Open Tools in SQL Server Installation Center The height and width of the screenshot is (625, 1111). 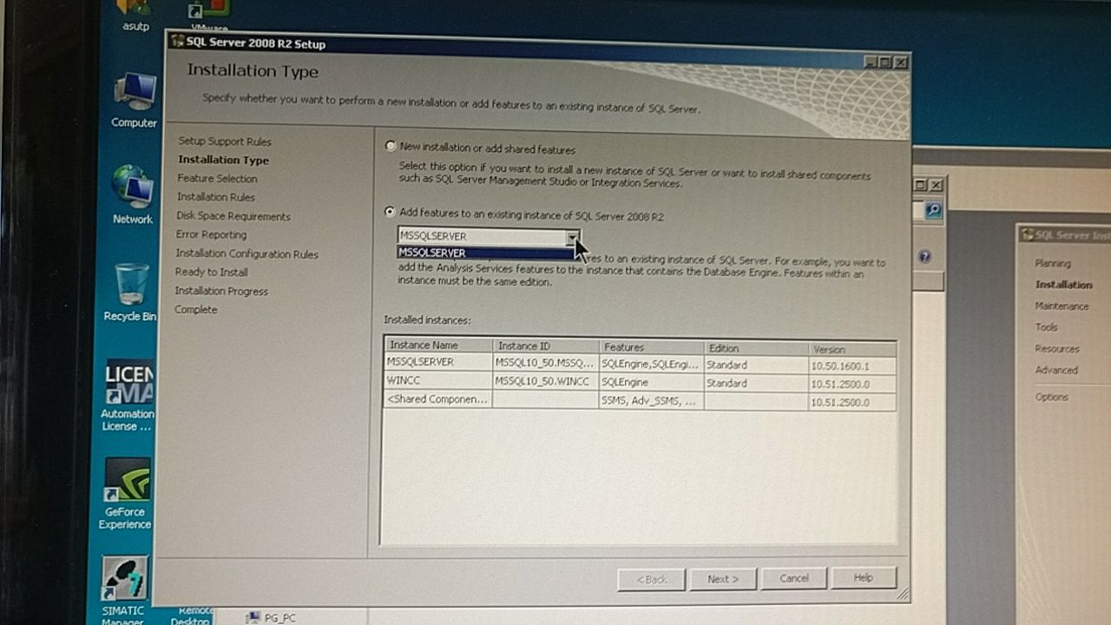pos(1046,327)
